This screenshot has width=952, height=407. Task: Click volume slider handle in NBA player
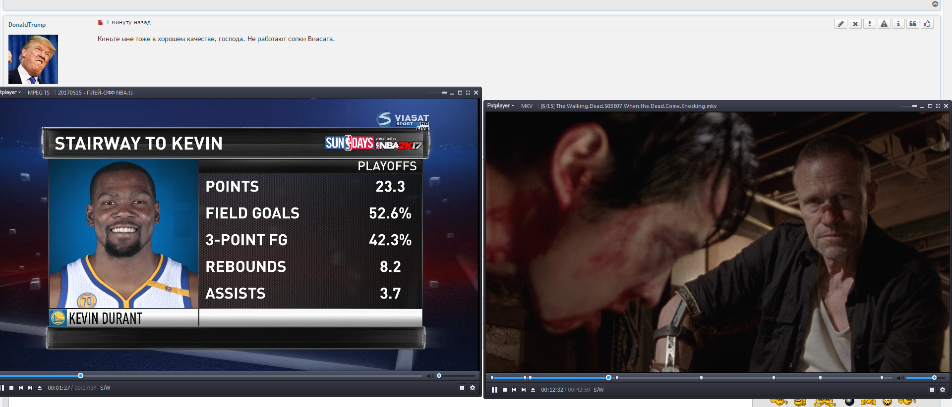point(439,376)
